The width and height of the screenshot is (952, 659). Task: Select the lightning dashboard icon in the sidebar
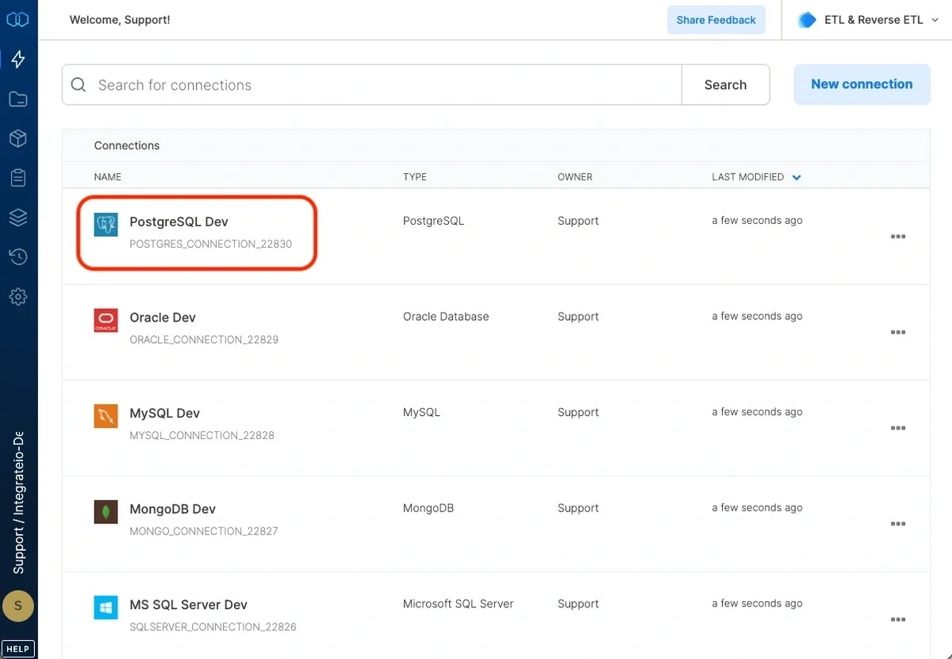(17, 59)
